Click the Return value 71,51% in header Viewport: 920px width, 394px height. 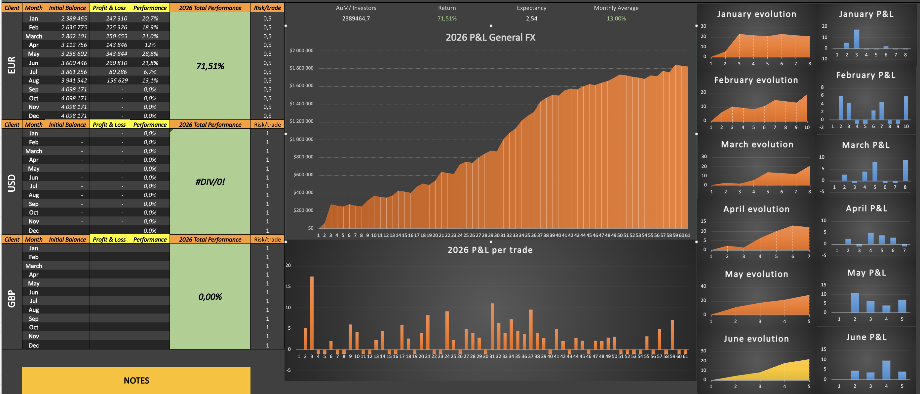(447, 18)
